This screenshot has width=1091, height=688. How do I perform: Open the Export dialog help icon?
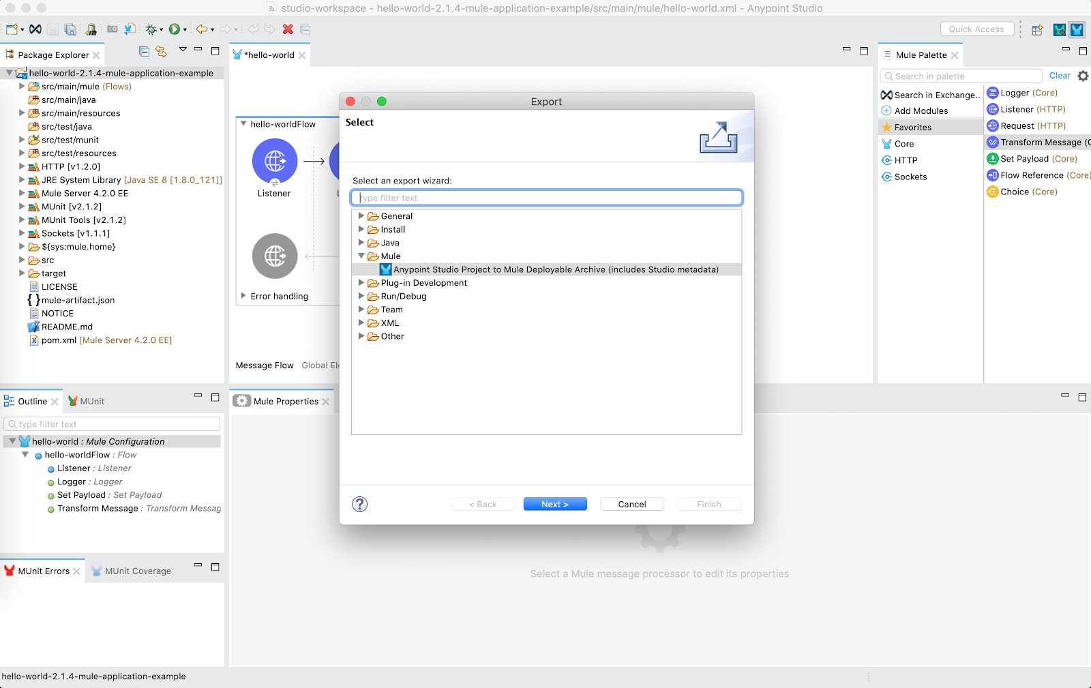(360, 505)
